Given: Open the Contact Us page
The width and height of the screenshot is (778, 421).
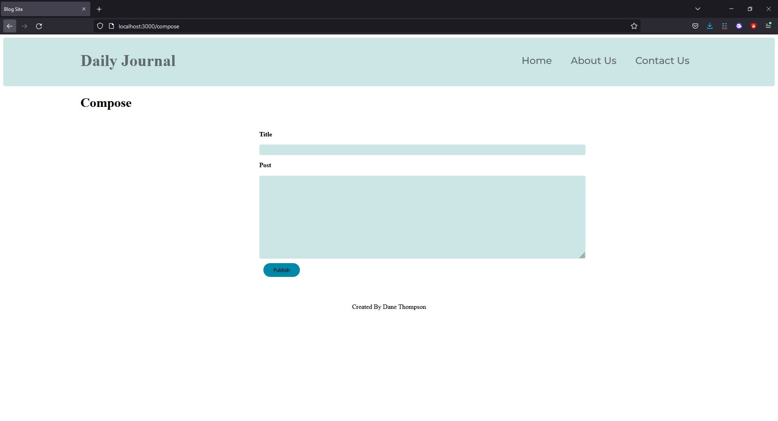Looking at the screenshot, I should click(662, 61).
